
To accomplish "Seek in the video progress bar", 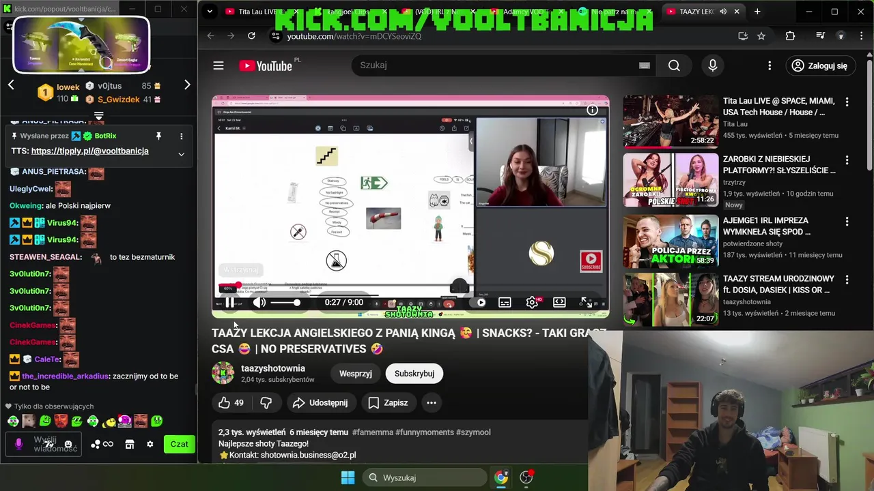I will [410, 285].
